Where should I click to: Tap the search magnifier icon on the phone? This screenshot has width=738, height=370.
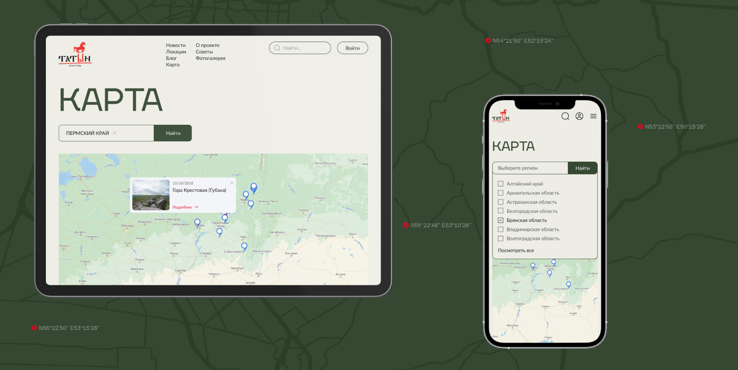[565, 116]
